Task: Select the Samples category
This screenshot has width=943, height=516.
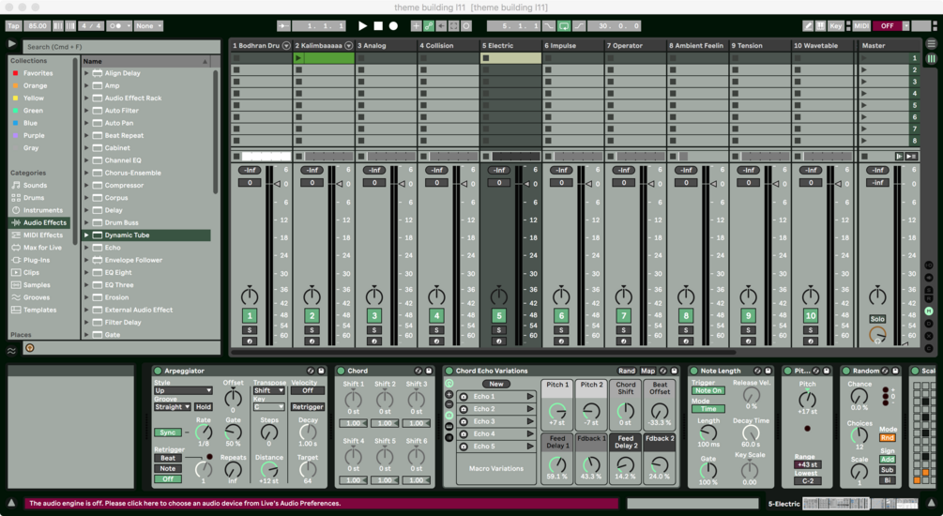Action: click(37, 285)
